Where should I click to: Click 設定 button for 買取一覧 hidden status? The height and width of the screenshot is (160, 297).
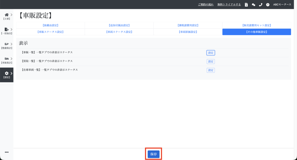coord(211,62)
